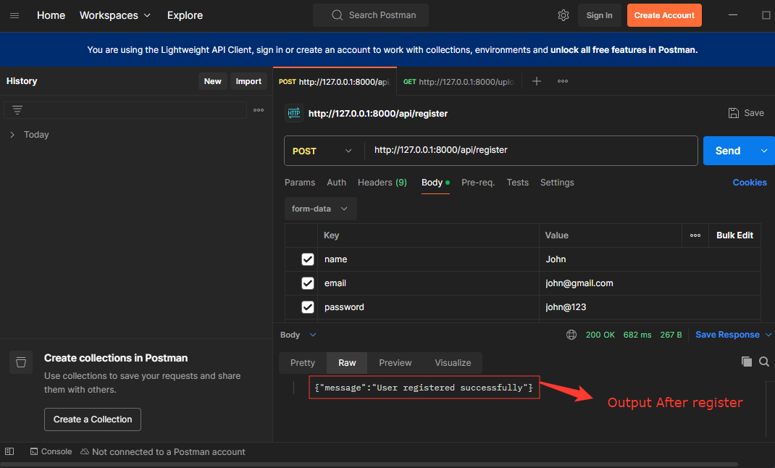Add a new request tab

(x=537, y=81)
